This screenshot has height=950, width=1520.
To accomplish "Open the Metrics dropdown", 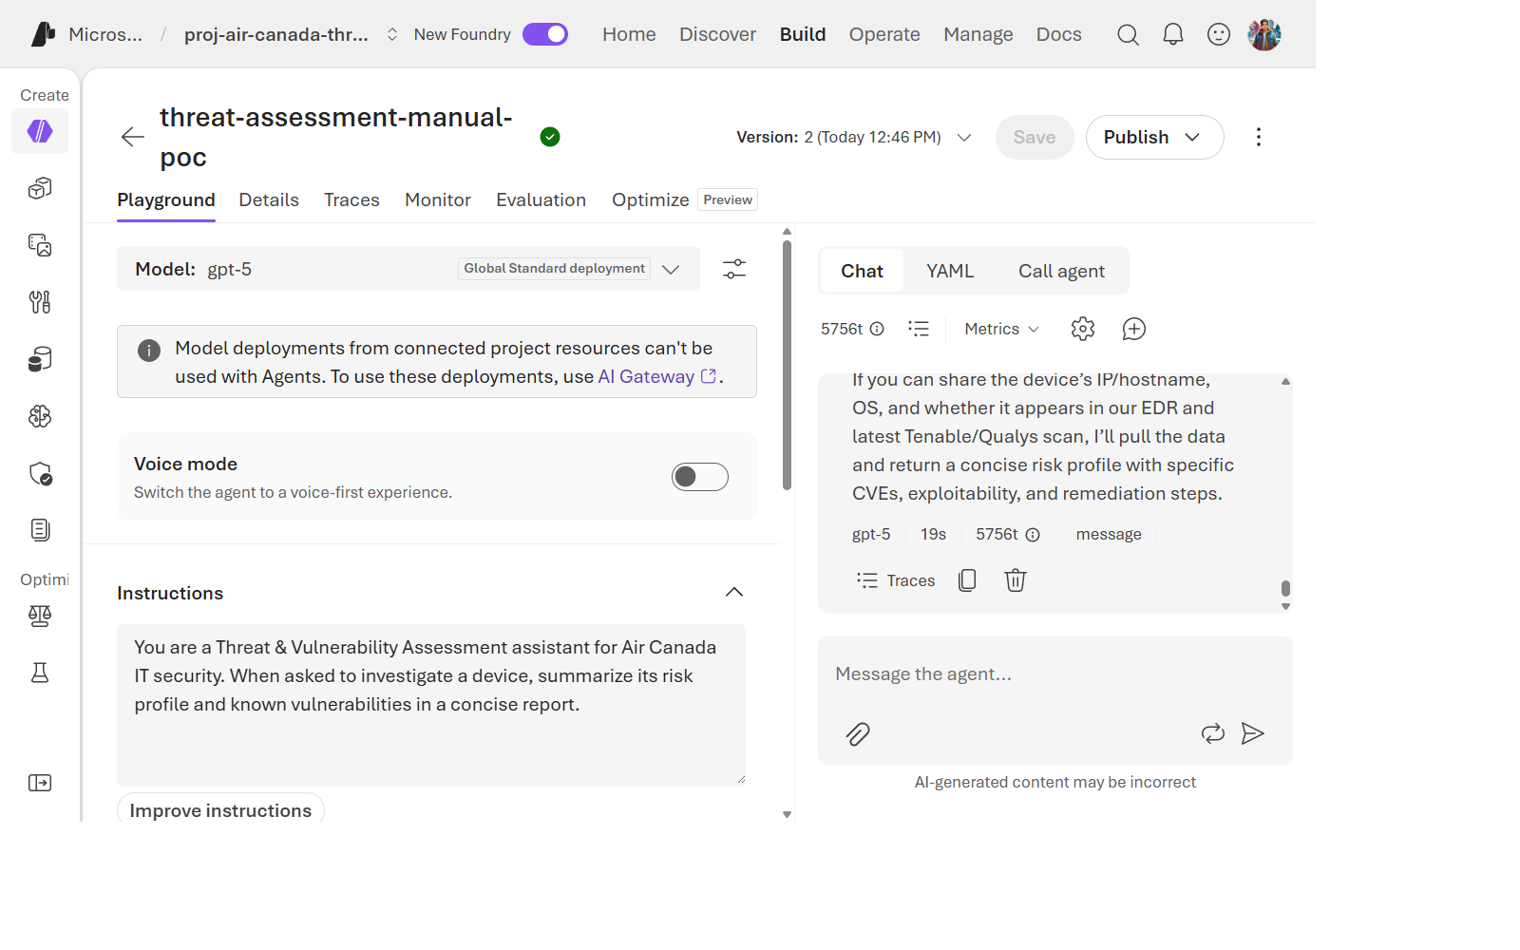I will pyautogui.click(x=1002, y=329).
